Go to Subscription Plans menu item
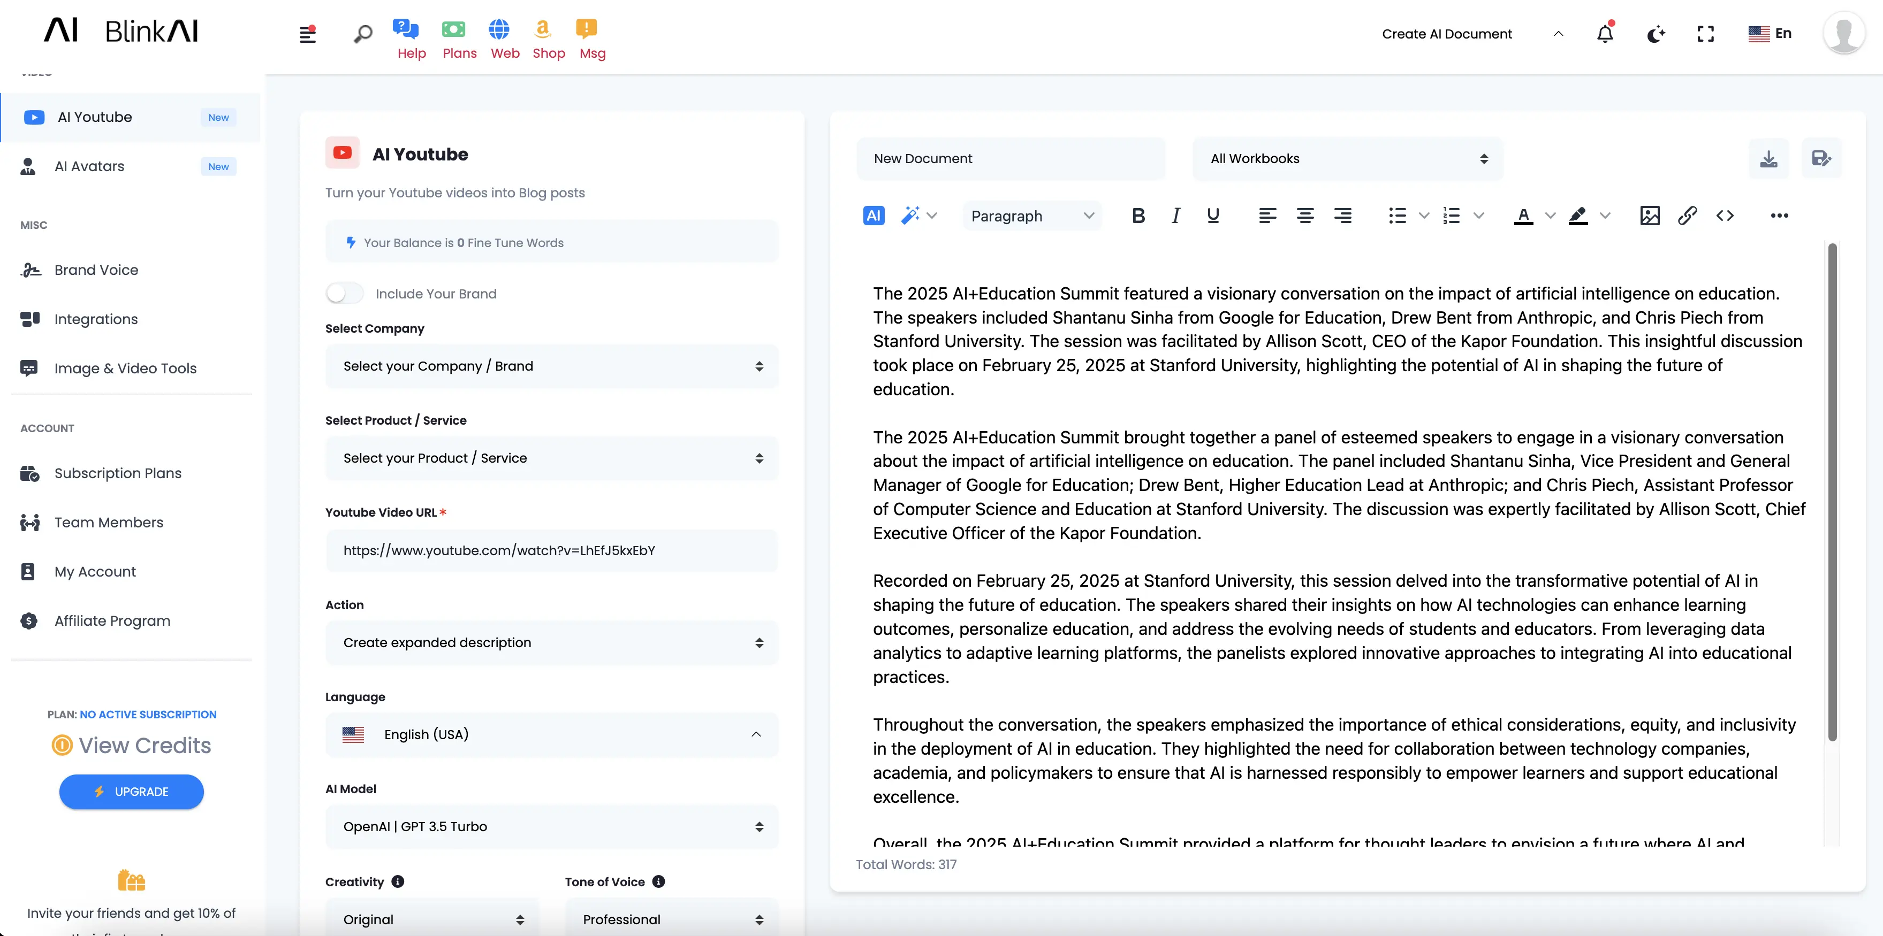The image size is (1883, 936). click(x=118, y=473)
